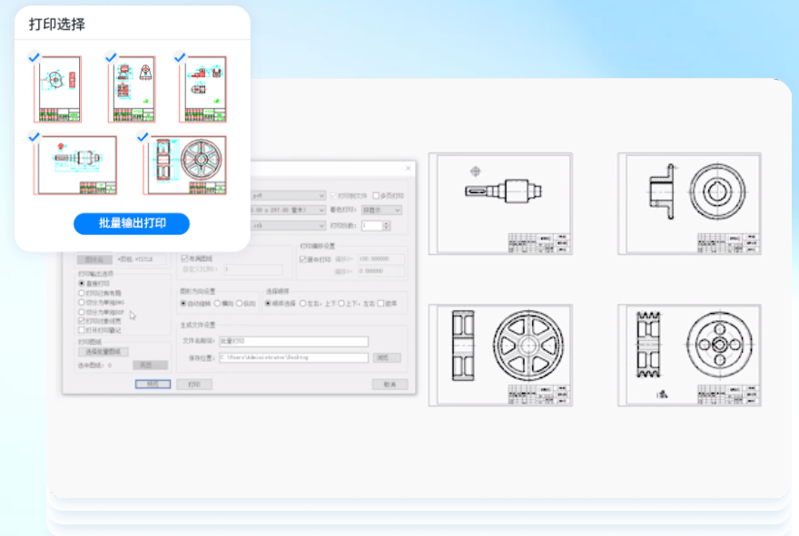The width and height of the screenshot is (799, 536).
Task: Increase print copies with stepper arrow
Action: [386, 223]
